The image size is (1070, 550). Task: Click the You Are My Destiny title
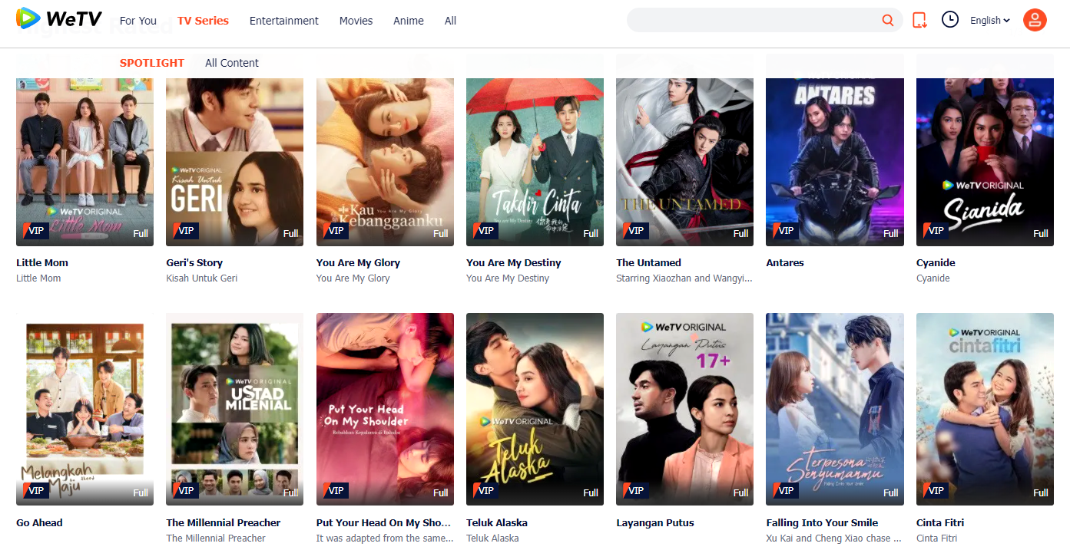tap(514, 262)
